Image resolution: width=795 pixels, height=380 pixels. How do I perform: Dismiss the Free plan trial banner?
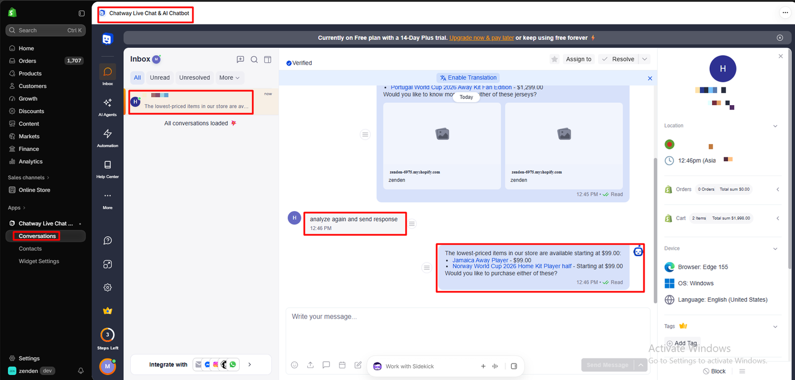tap(780, 37)
